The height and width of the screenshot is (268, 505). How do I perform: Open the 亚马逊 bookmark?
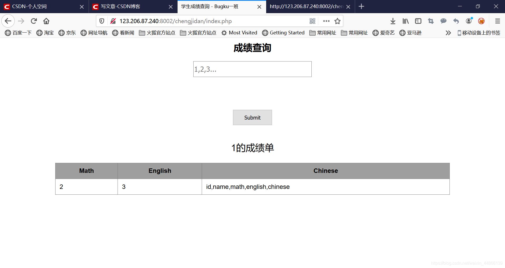click(410, 33)
